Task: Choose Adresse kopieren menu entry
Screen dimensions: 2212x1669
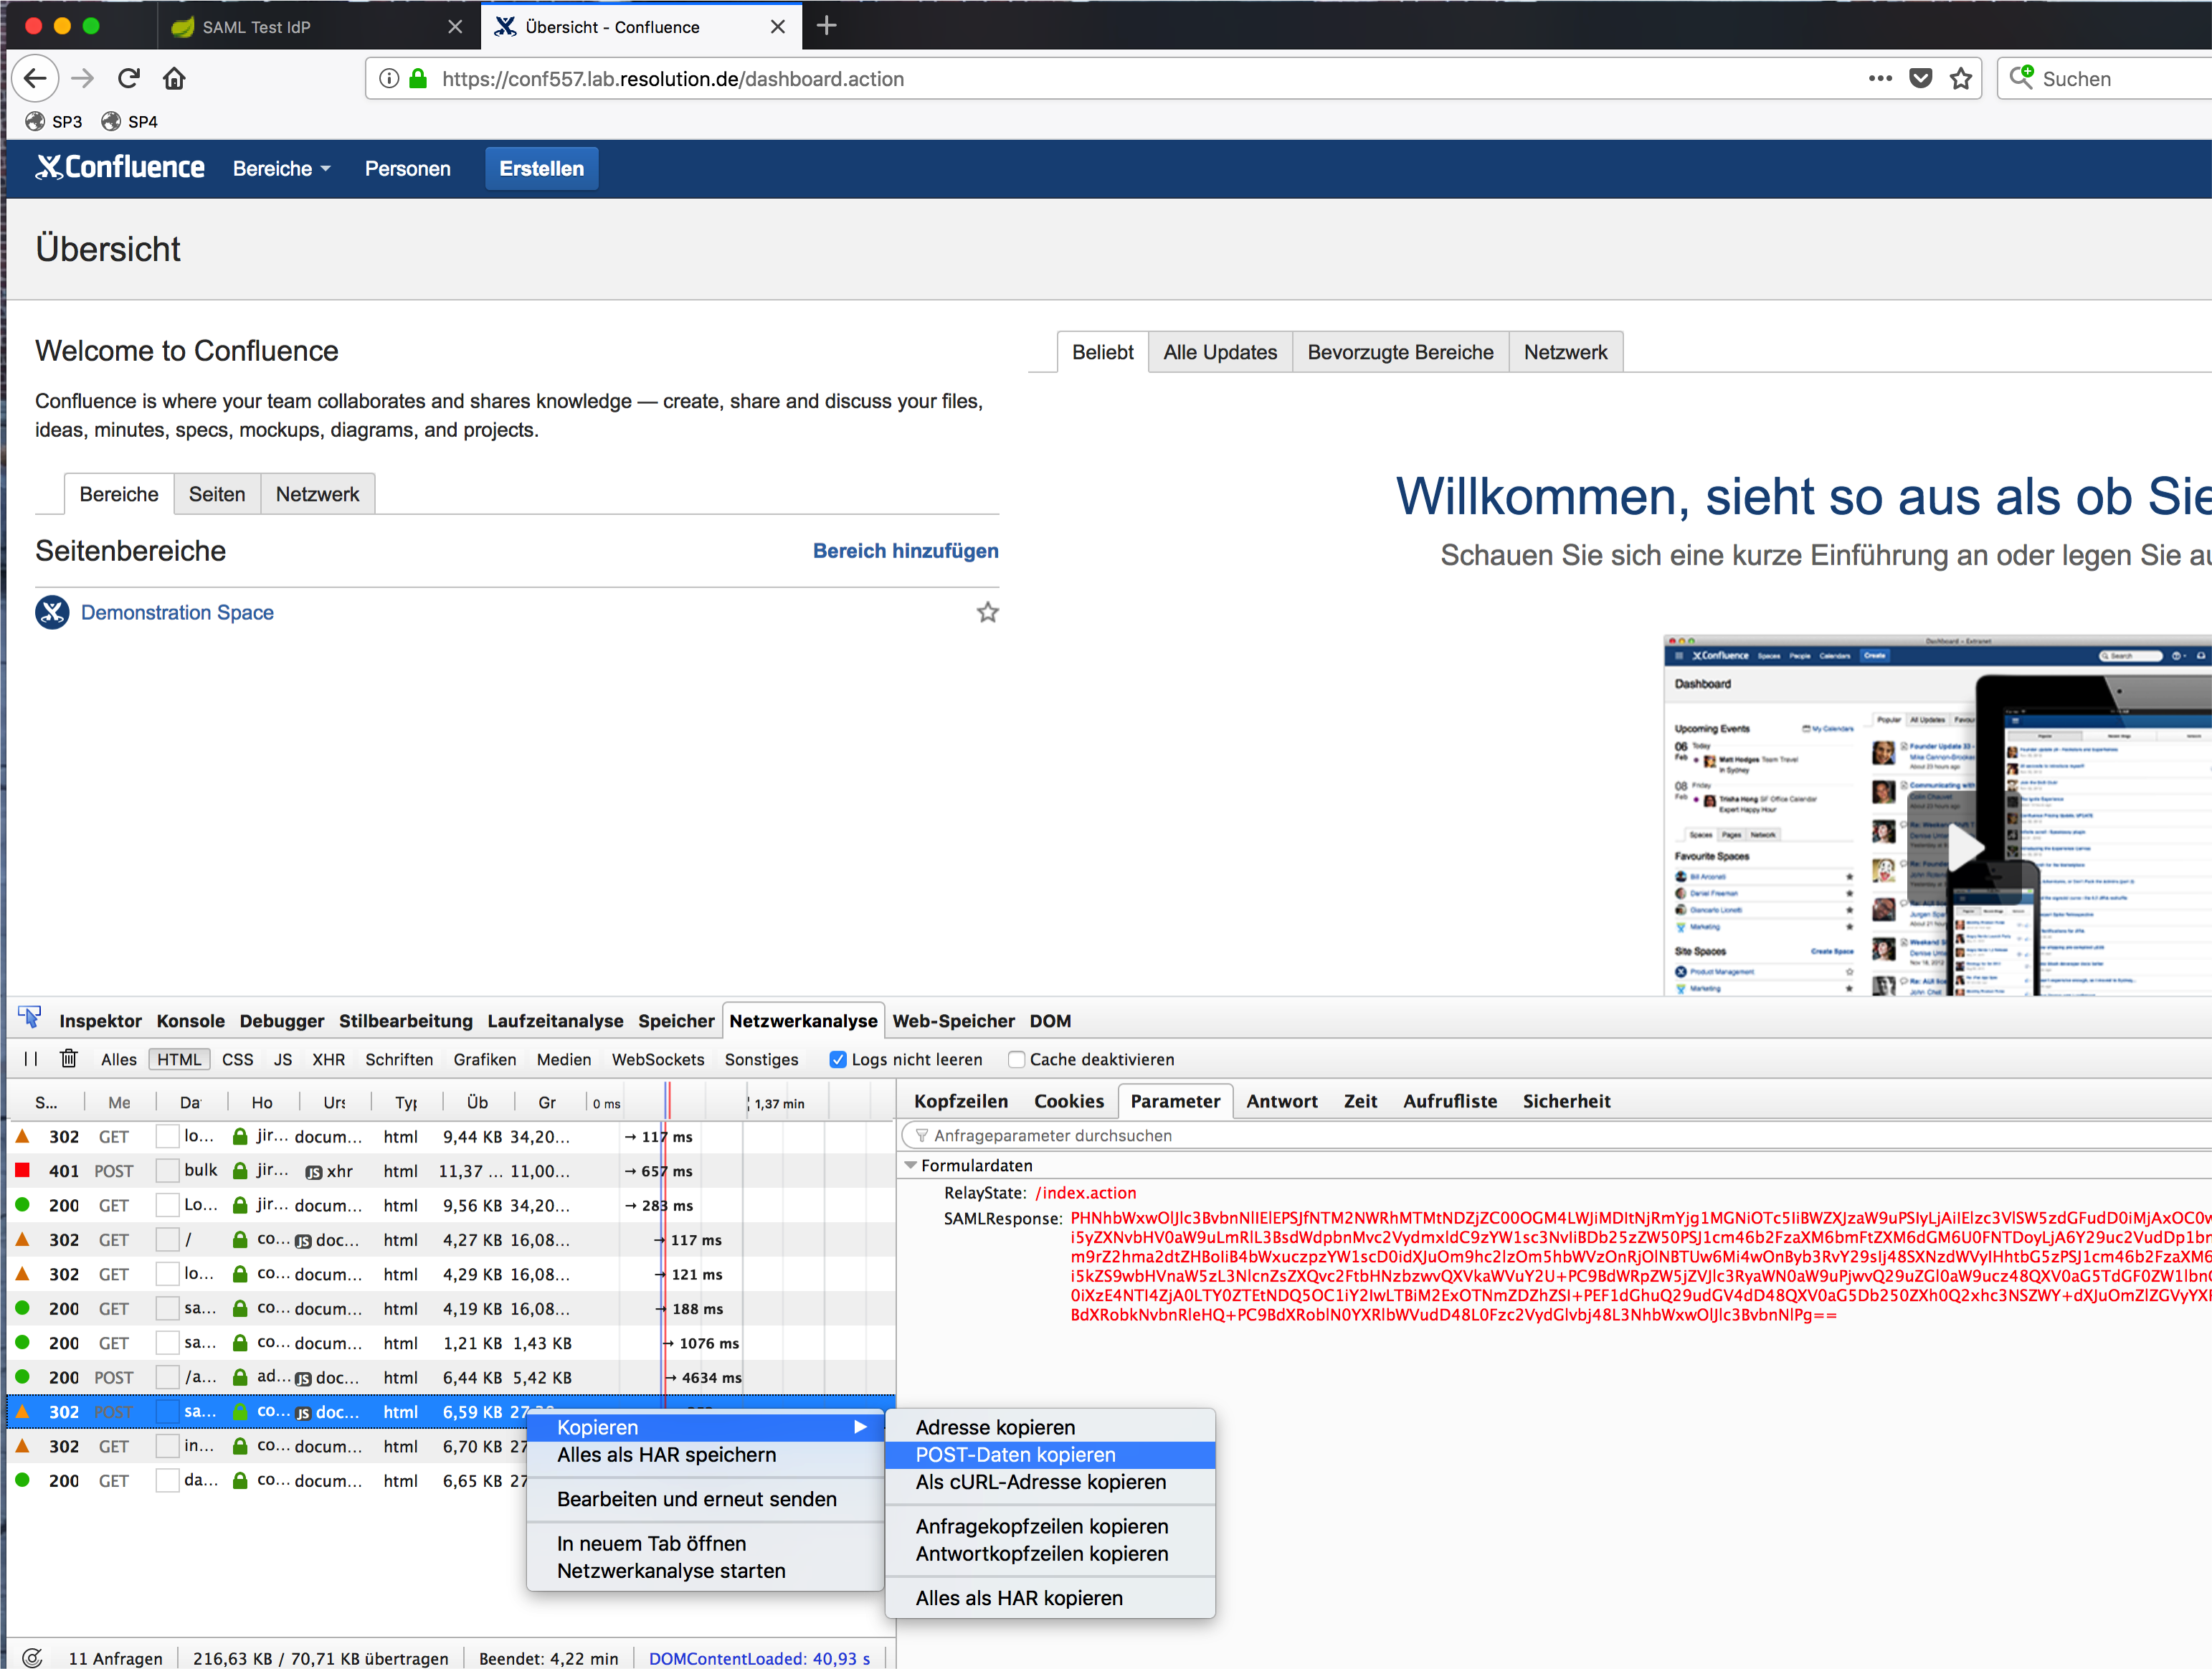Action: [1050, 1427]
